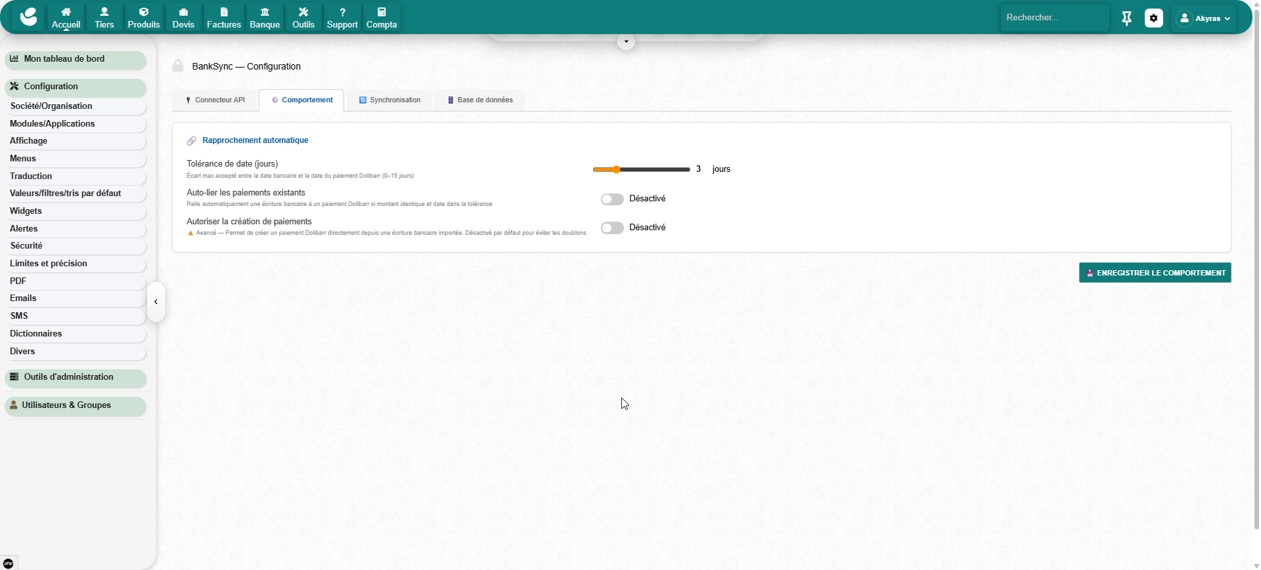Open Utilisateurs & Groupes section
The image size is (1261, 570).
click(x=76, y=405)
